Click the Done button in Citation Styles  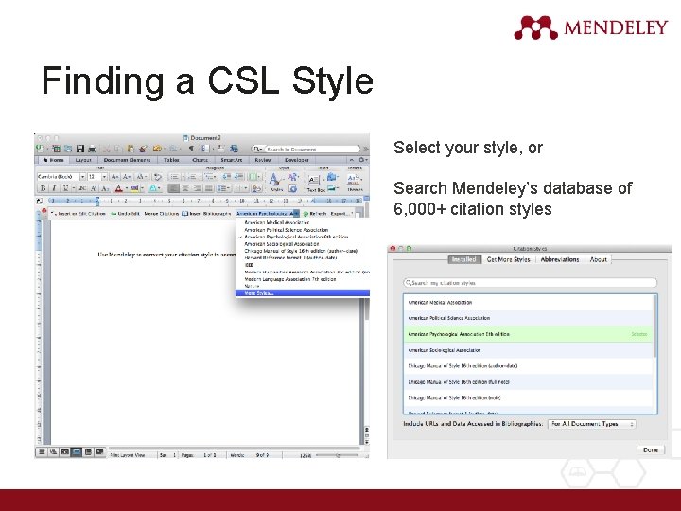650,449
